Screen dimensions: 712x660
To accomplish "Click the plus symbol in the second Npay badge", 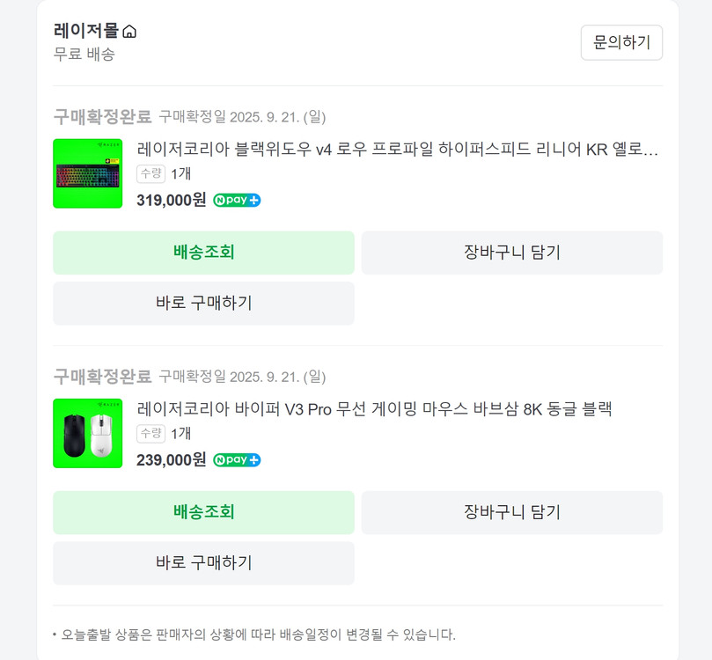I will pos(253,458).
